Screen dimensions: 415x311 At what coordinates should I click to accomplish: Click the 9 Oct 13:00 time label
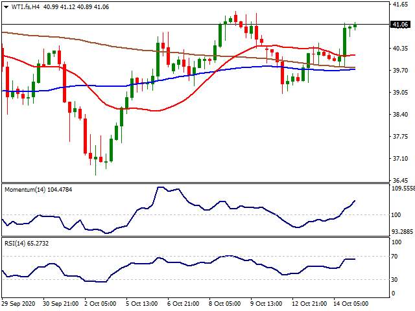pos(266,304)
